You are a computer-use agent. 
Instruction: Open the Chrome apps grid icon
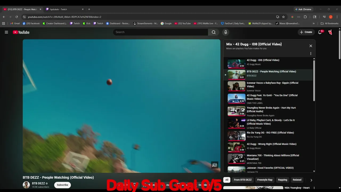(x=3, y=23)
